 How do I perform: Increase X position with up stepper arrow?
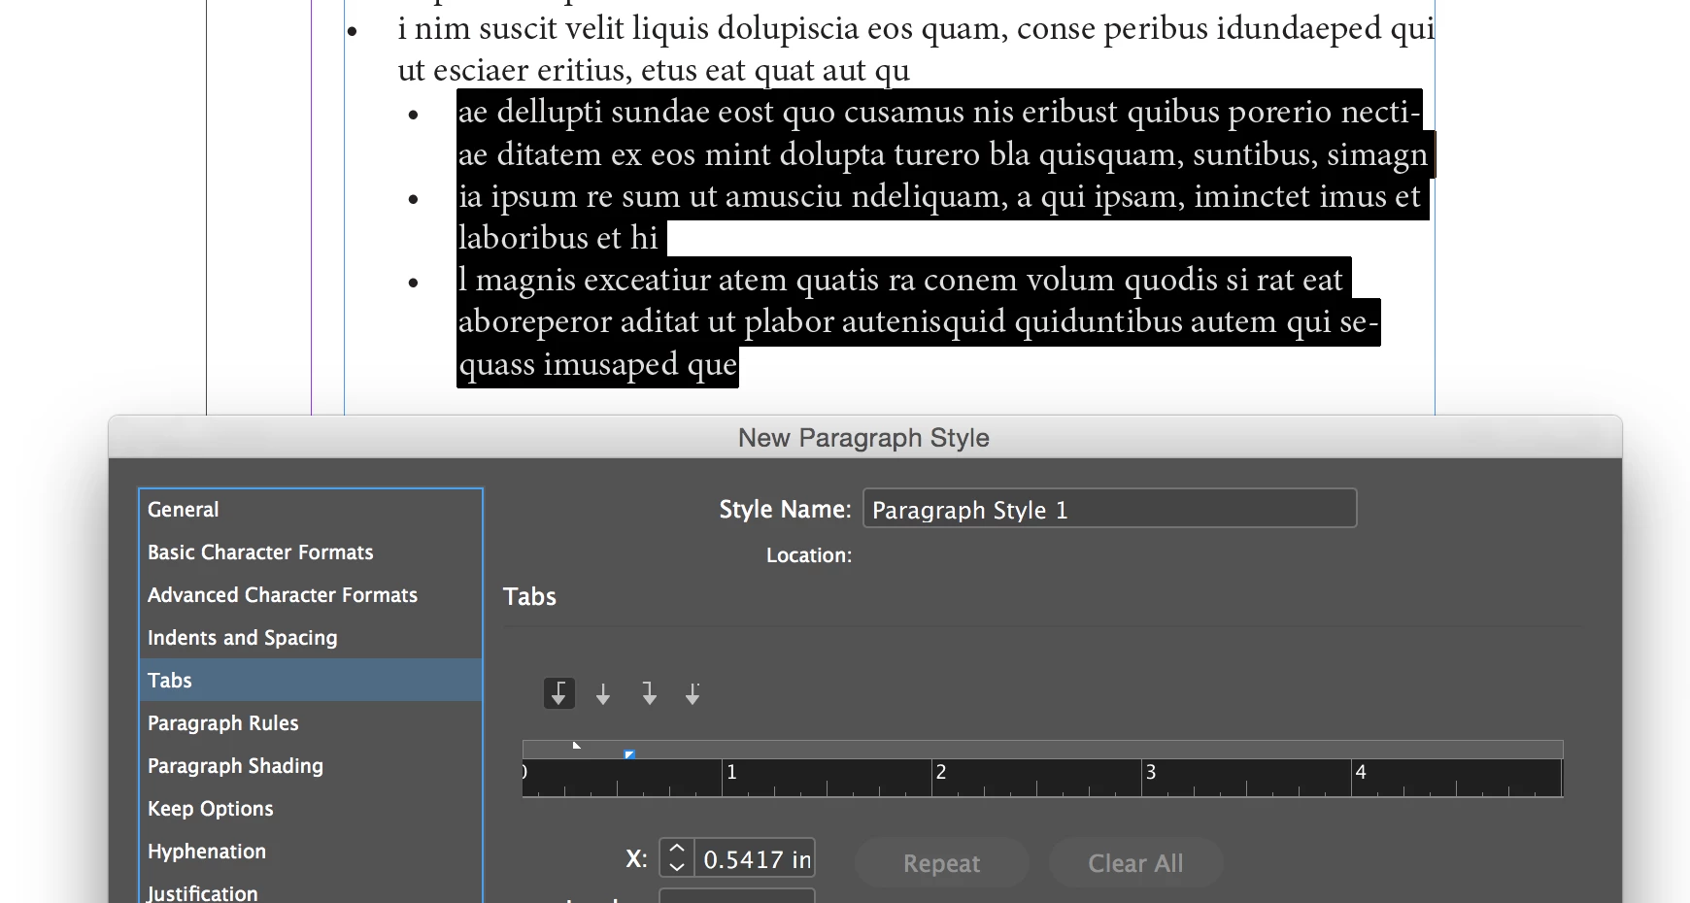(677, 850)
